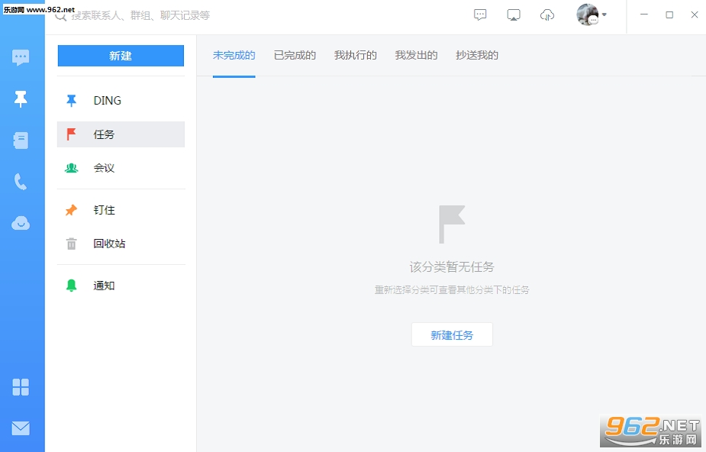
Task: Open the mail envelope icon
Action: point(21,428)
